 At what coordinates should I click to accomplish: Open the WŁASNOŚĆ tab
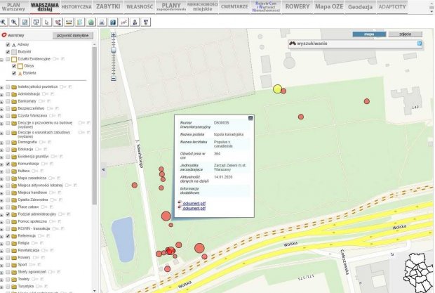140,6
